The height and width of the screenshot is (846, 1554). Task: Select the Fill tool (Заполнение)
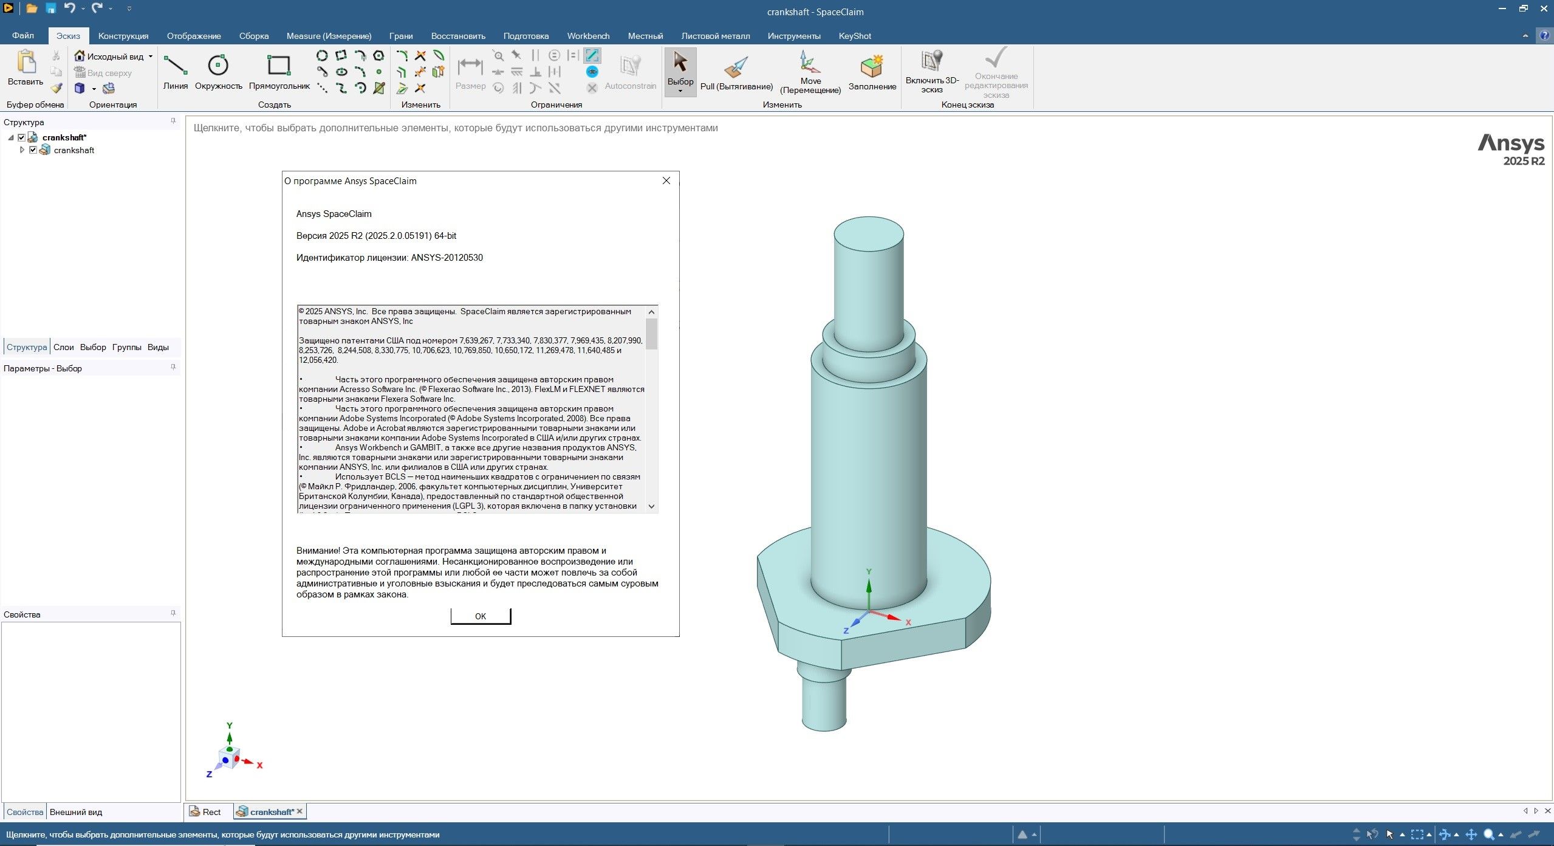(x=871, y=71)
